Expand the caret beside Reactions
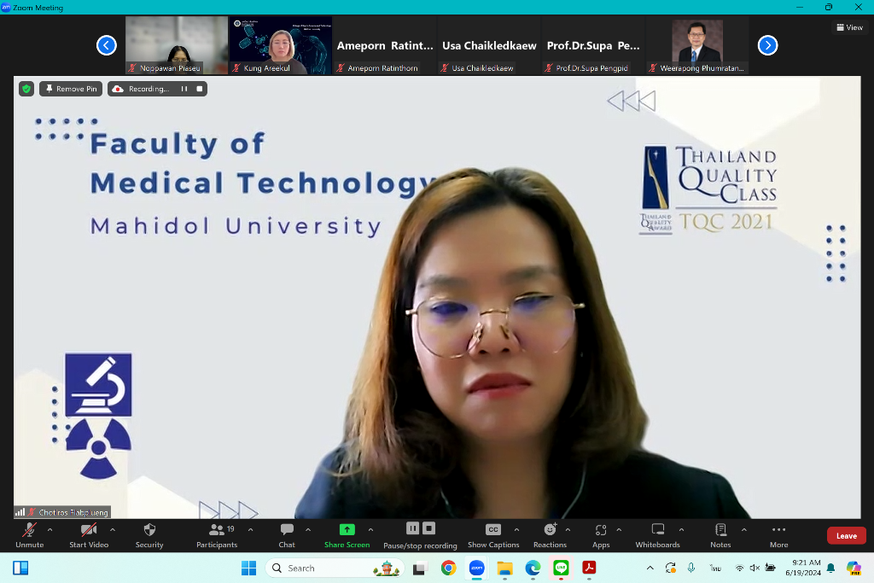Screen dimensions: 874x583 pos(568,529)
